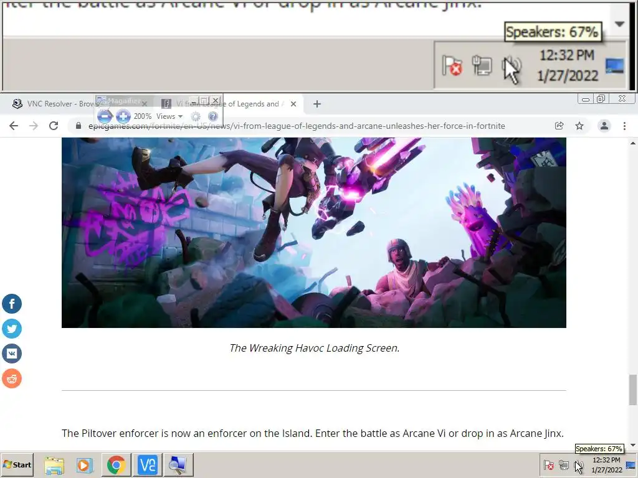The image size is (638, 478).
Task: Click the page vertical scrollbar thumb
Action: 633,390
